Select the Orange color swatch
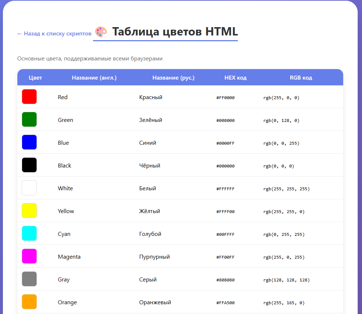The width and height of the screenshot is (362, 314). click(29, 302)
